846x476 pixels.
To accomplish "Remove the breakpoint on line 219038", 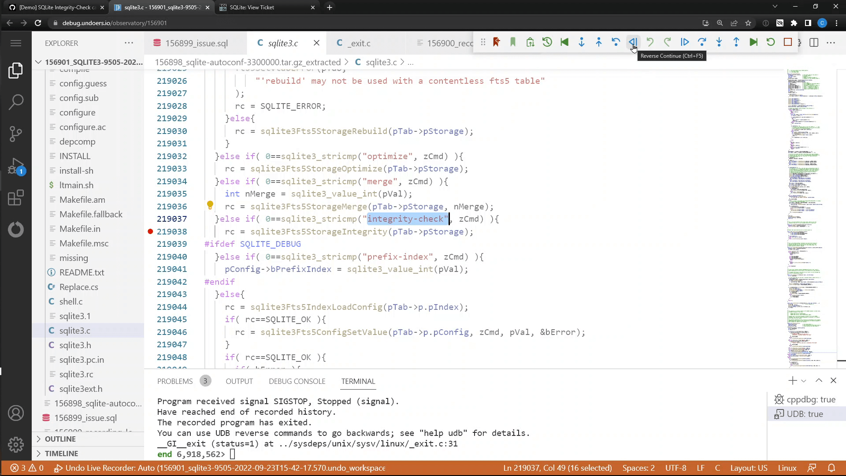I will pos(150,231).
